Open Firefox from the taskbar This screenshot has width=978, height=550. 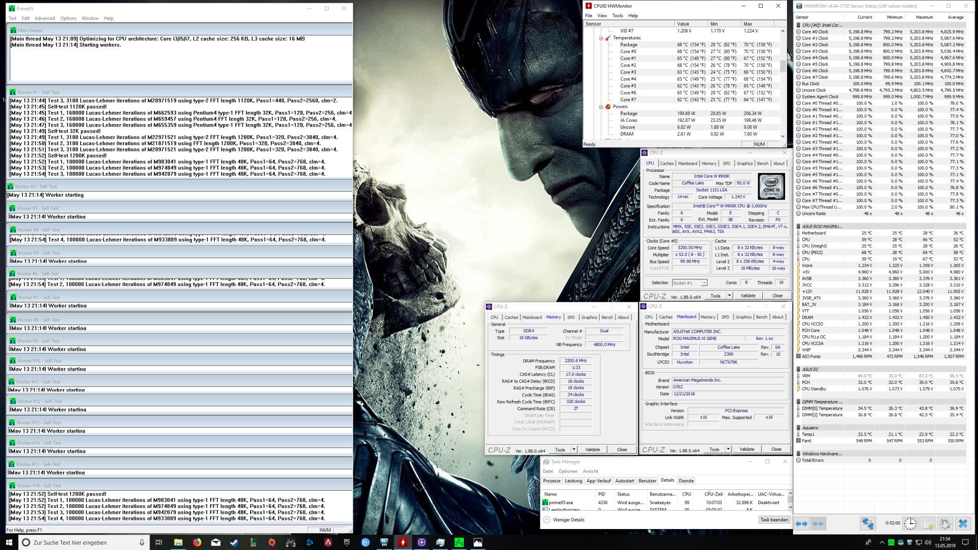point(197,542)
